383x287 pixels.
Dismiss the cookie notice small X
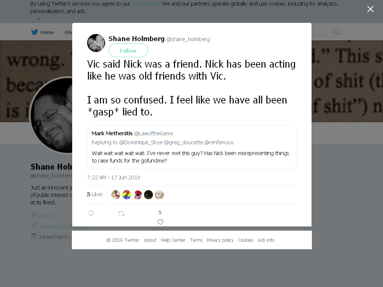[39, 19]
